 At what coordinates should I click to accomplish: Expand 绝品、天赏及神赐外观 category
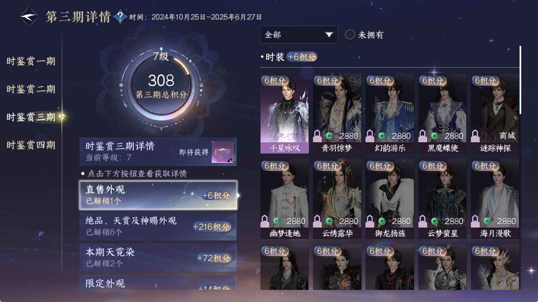click(x=158, y=226)
